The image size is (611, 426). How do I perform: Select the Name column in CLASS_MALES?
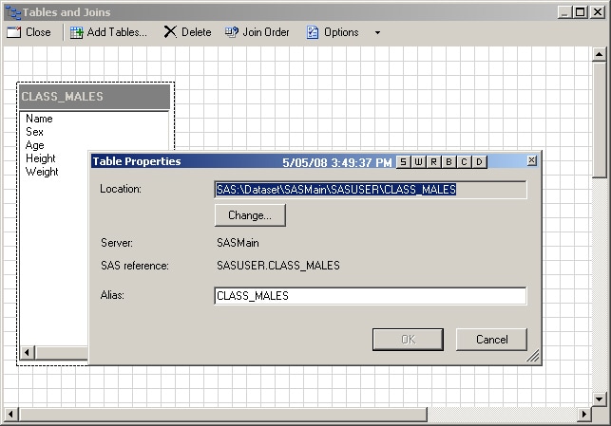(x=39, y=120)
